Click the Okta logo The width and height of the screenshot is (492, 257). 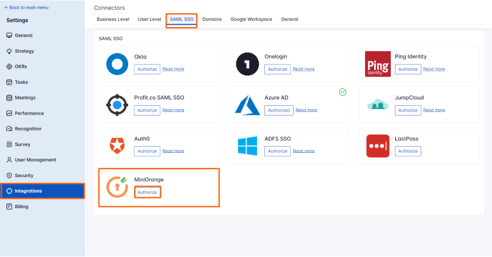pos(117,64)
